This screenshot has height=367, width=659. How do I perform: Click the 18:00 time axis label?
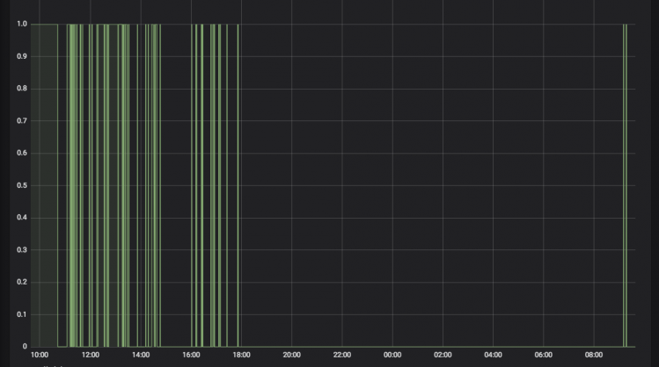pos(241,355)
